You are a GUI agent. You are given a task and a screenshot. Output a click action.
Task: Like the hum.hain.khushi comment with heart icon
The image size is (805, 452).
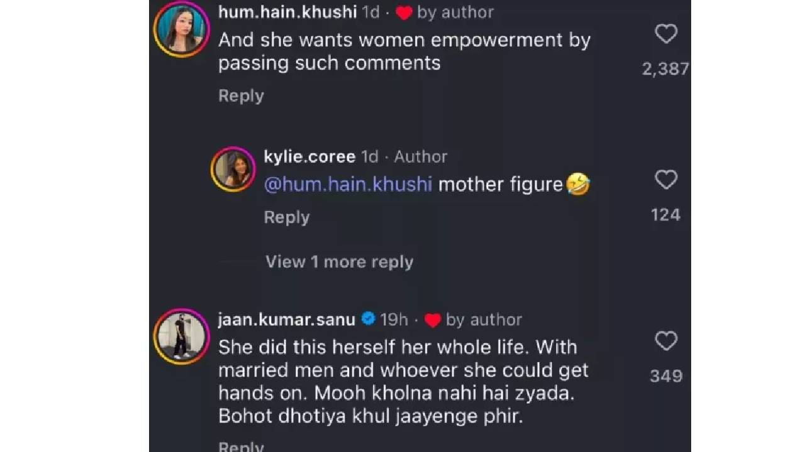coord(665,34)
